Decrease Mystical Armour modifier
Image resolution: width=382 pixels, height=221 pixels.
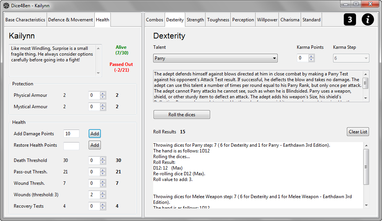102,108
